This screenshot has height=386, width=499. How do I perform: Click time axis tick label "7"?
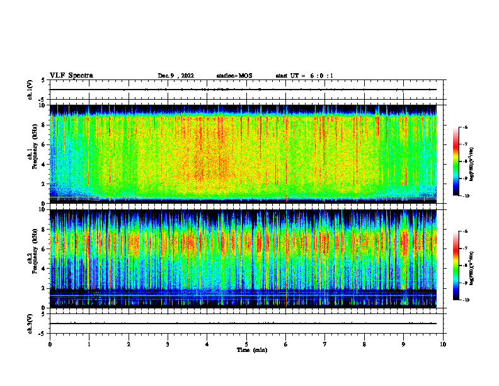pos(325,344)
